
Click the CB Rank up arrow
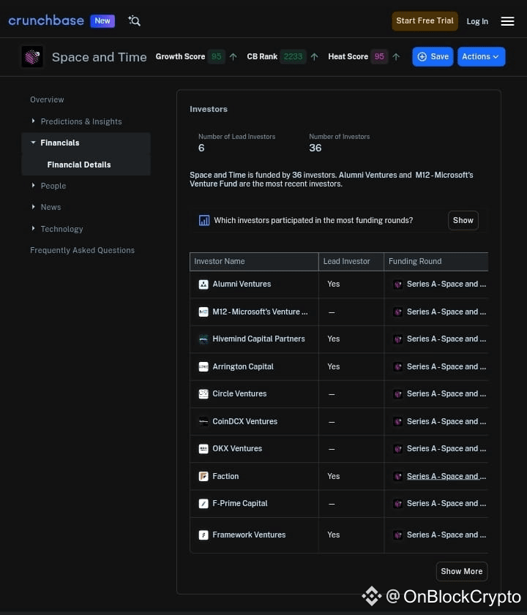coord(314,57)
